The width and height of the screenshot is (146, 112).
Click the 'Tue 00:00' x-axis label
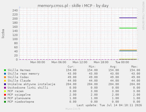tap(122, 62)
